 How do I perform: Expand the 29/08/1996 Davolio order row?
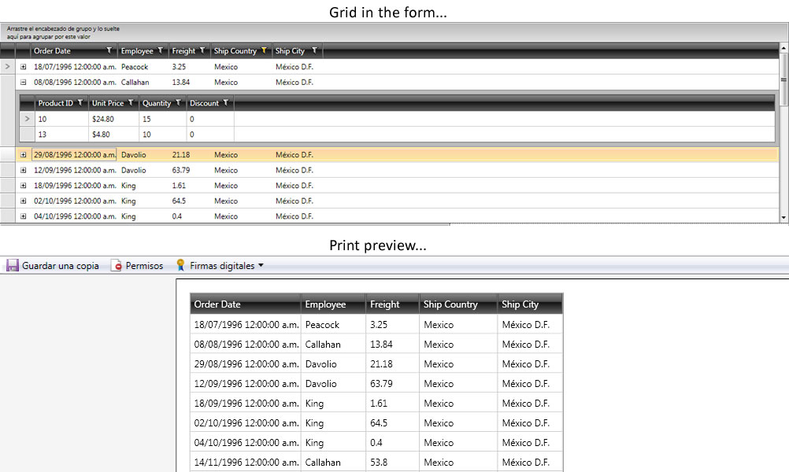tap(23, 155)
